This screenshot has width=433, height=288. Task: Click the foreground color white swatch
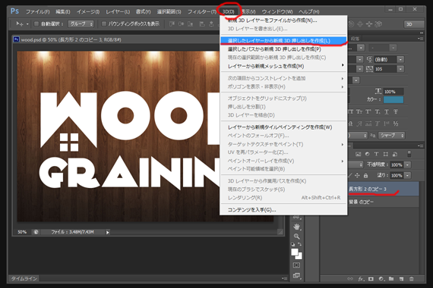(295, 252)
